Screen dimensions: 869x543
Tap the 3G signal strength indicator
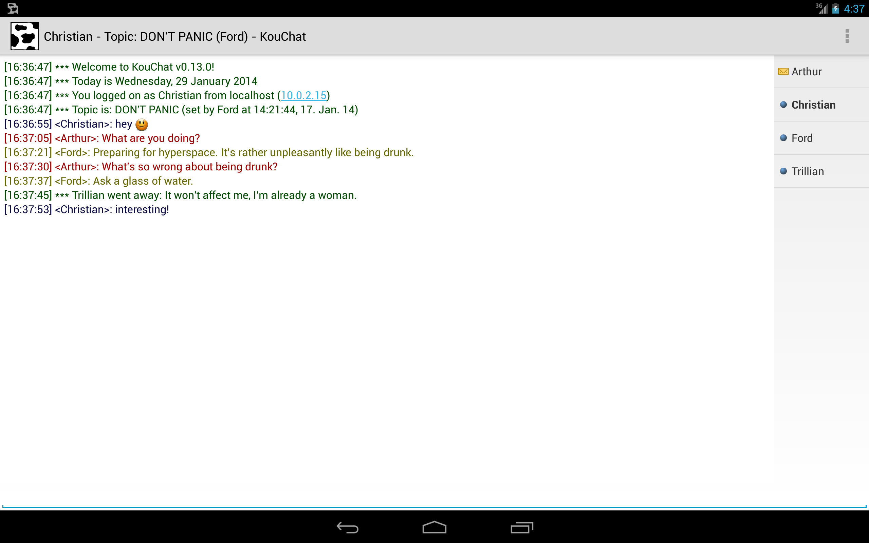[x=821, y=8]
